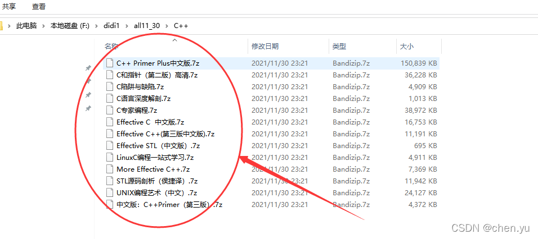Expand chevron after didi1 in breadcrumb
The height and width of the screenshot is (239, 538).
click(127, 26)
